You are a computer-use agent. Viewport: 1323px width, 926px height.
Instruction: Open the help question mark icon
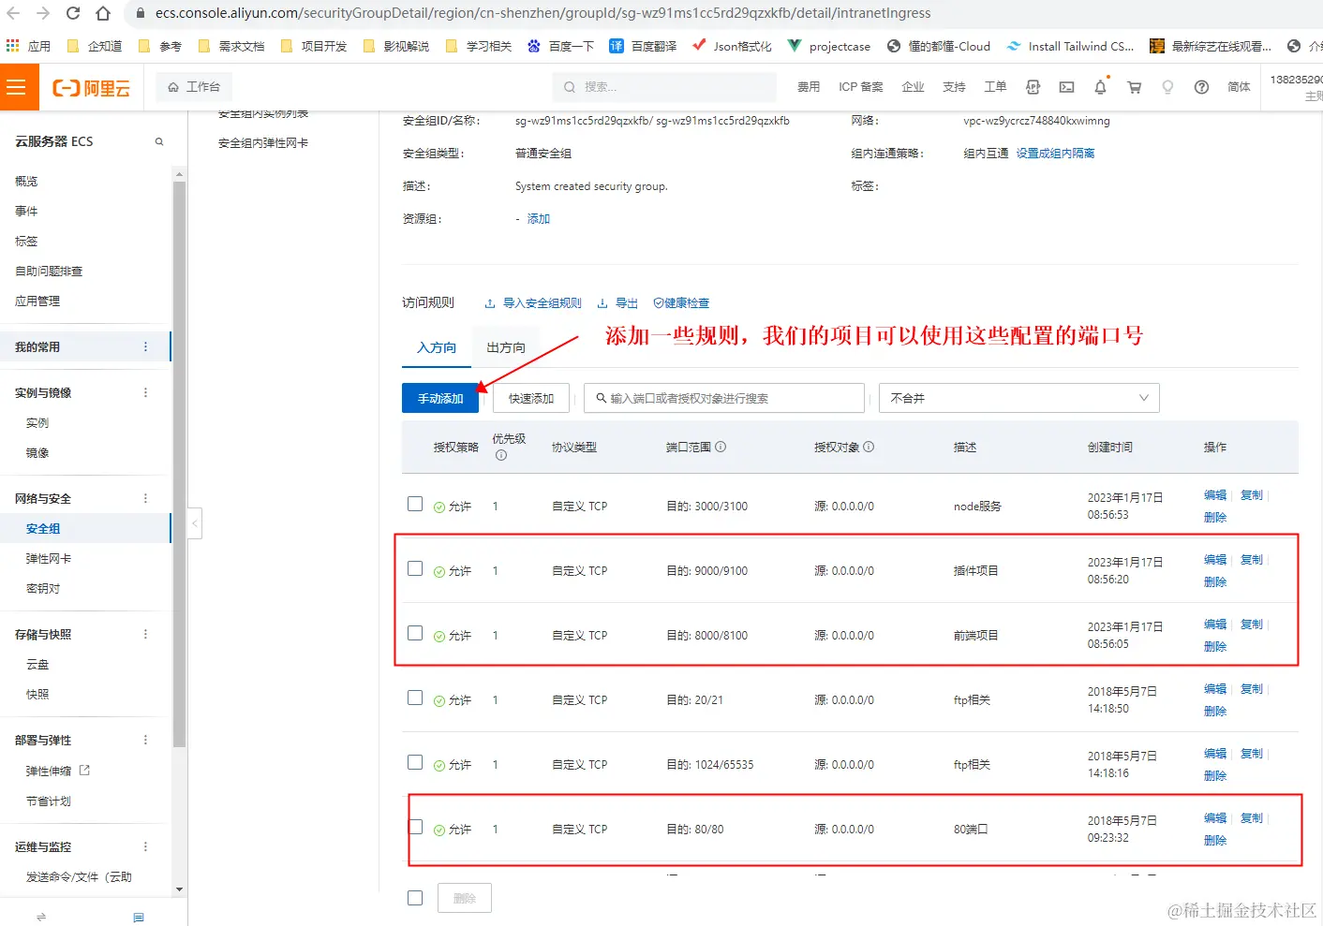click(1201, 87)
